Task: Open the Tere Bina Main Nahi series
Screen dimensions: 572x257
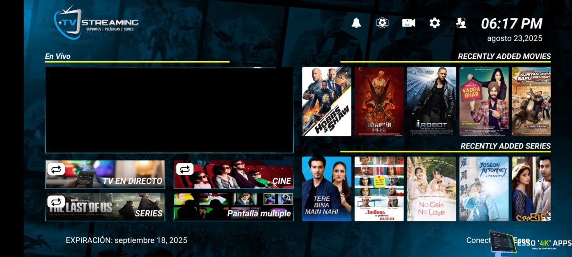Action: coord(327,189)
